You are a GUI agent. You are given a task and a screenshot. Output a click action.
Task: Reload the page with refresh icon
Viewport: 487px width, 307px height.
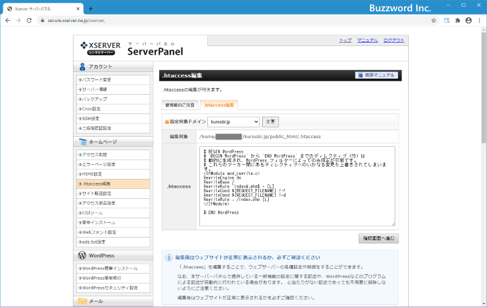(29, 21)
